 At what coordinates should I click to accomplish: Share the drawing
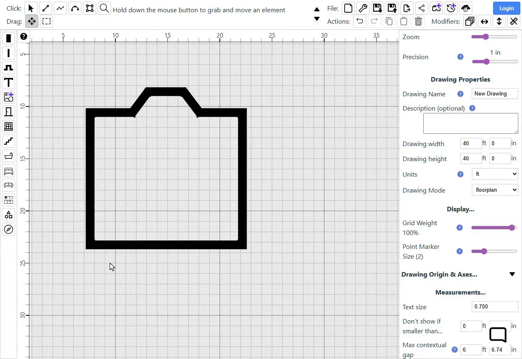click(421, 8)
